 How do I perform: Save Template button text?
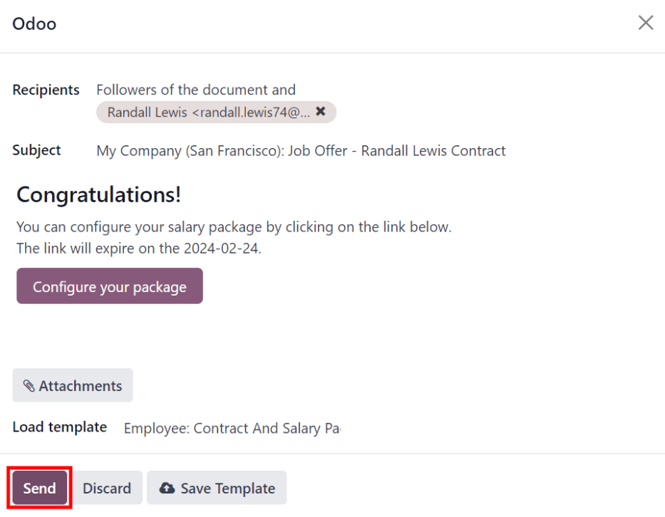click(228, 489)
